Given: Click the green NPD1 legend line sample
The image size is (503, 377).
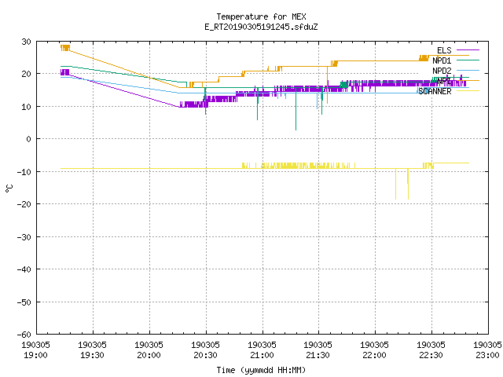Looking at the screenshot, I should pos(468,60).
